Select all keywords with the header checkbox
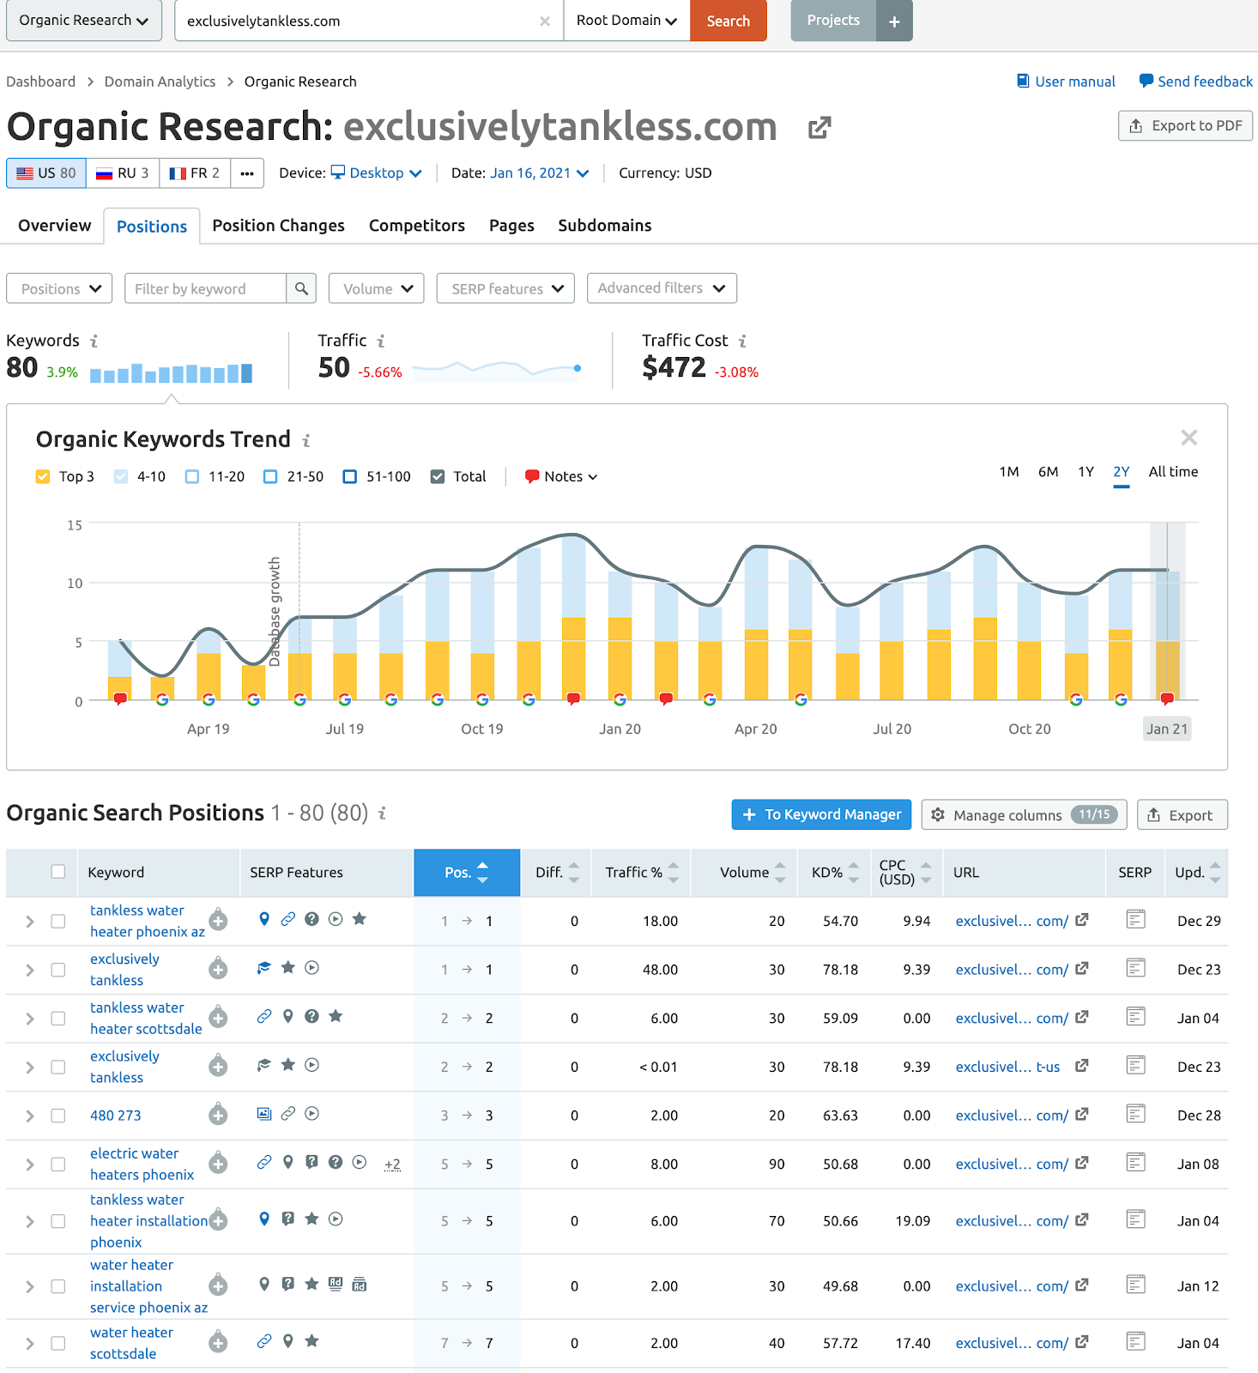The height and width of the screenshot is (1373, 1258). tap(57, 872)
